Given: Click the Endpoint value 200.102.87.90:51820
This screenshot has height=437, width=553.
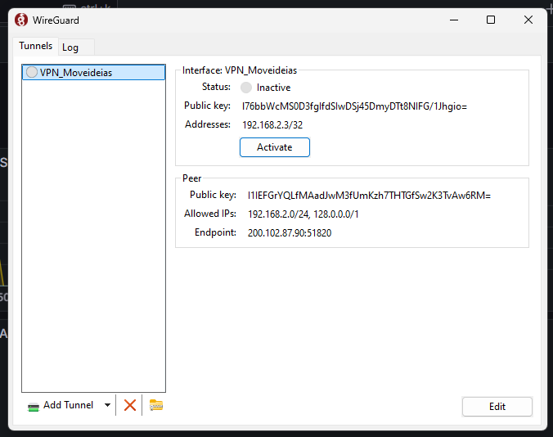Looking at the screenshot, I should (x=290, y=233).
